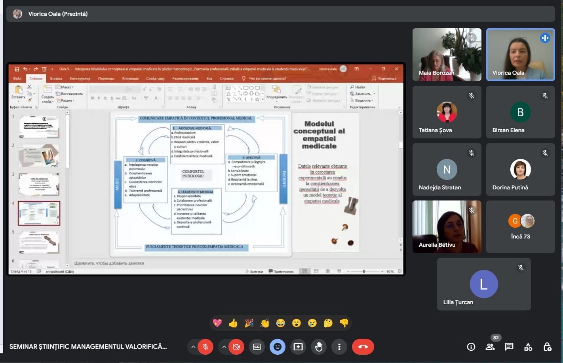Leave the call with red hang-up button

click(363, 347)
